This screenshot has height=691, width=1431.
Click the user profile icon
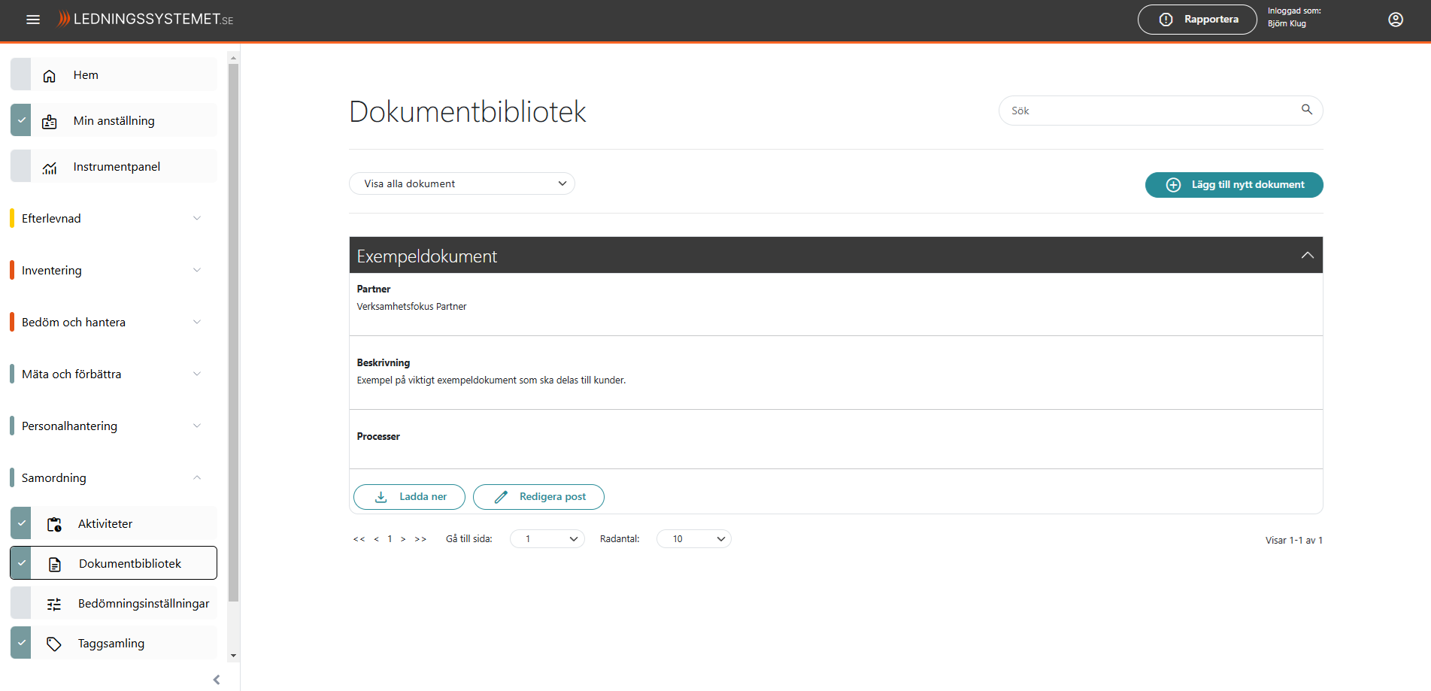point(1395,20)
